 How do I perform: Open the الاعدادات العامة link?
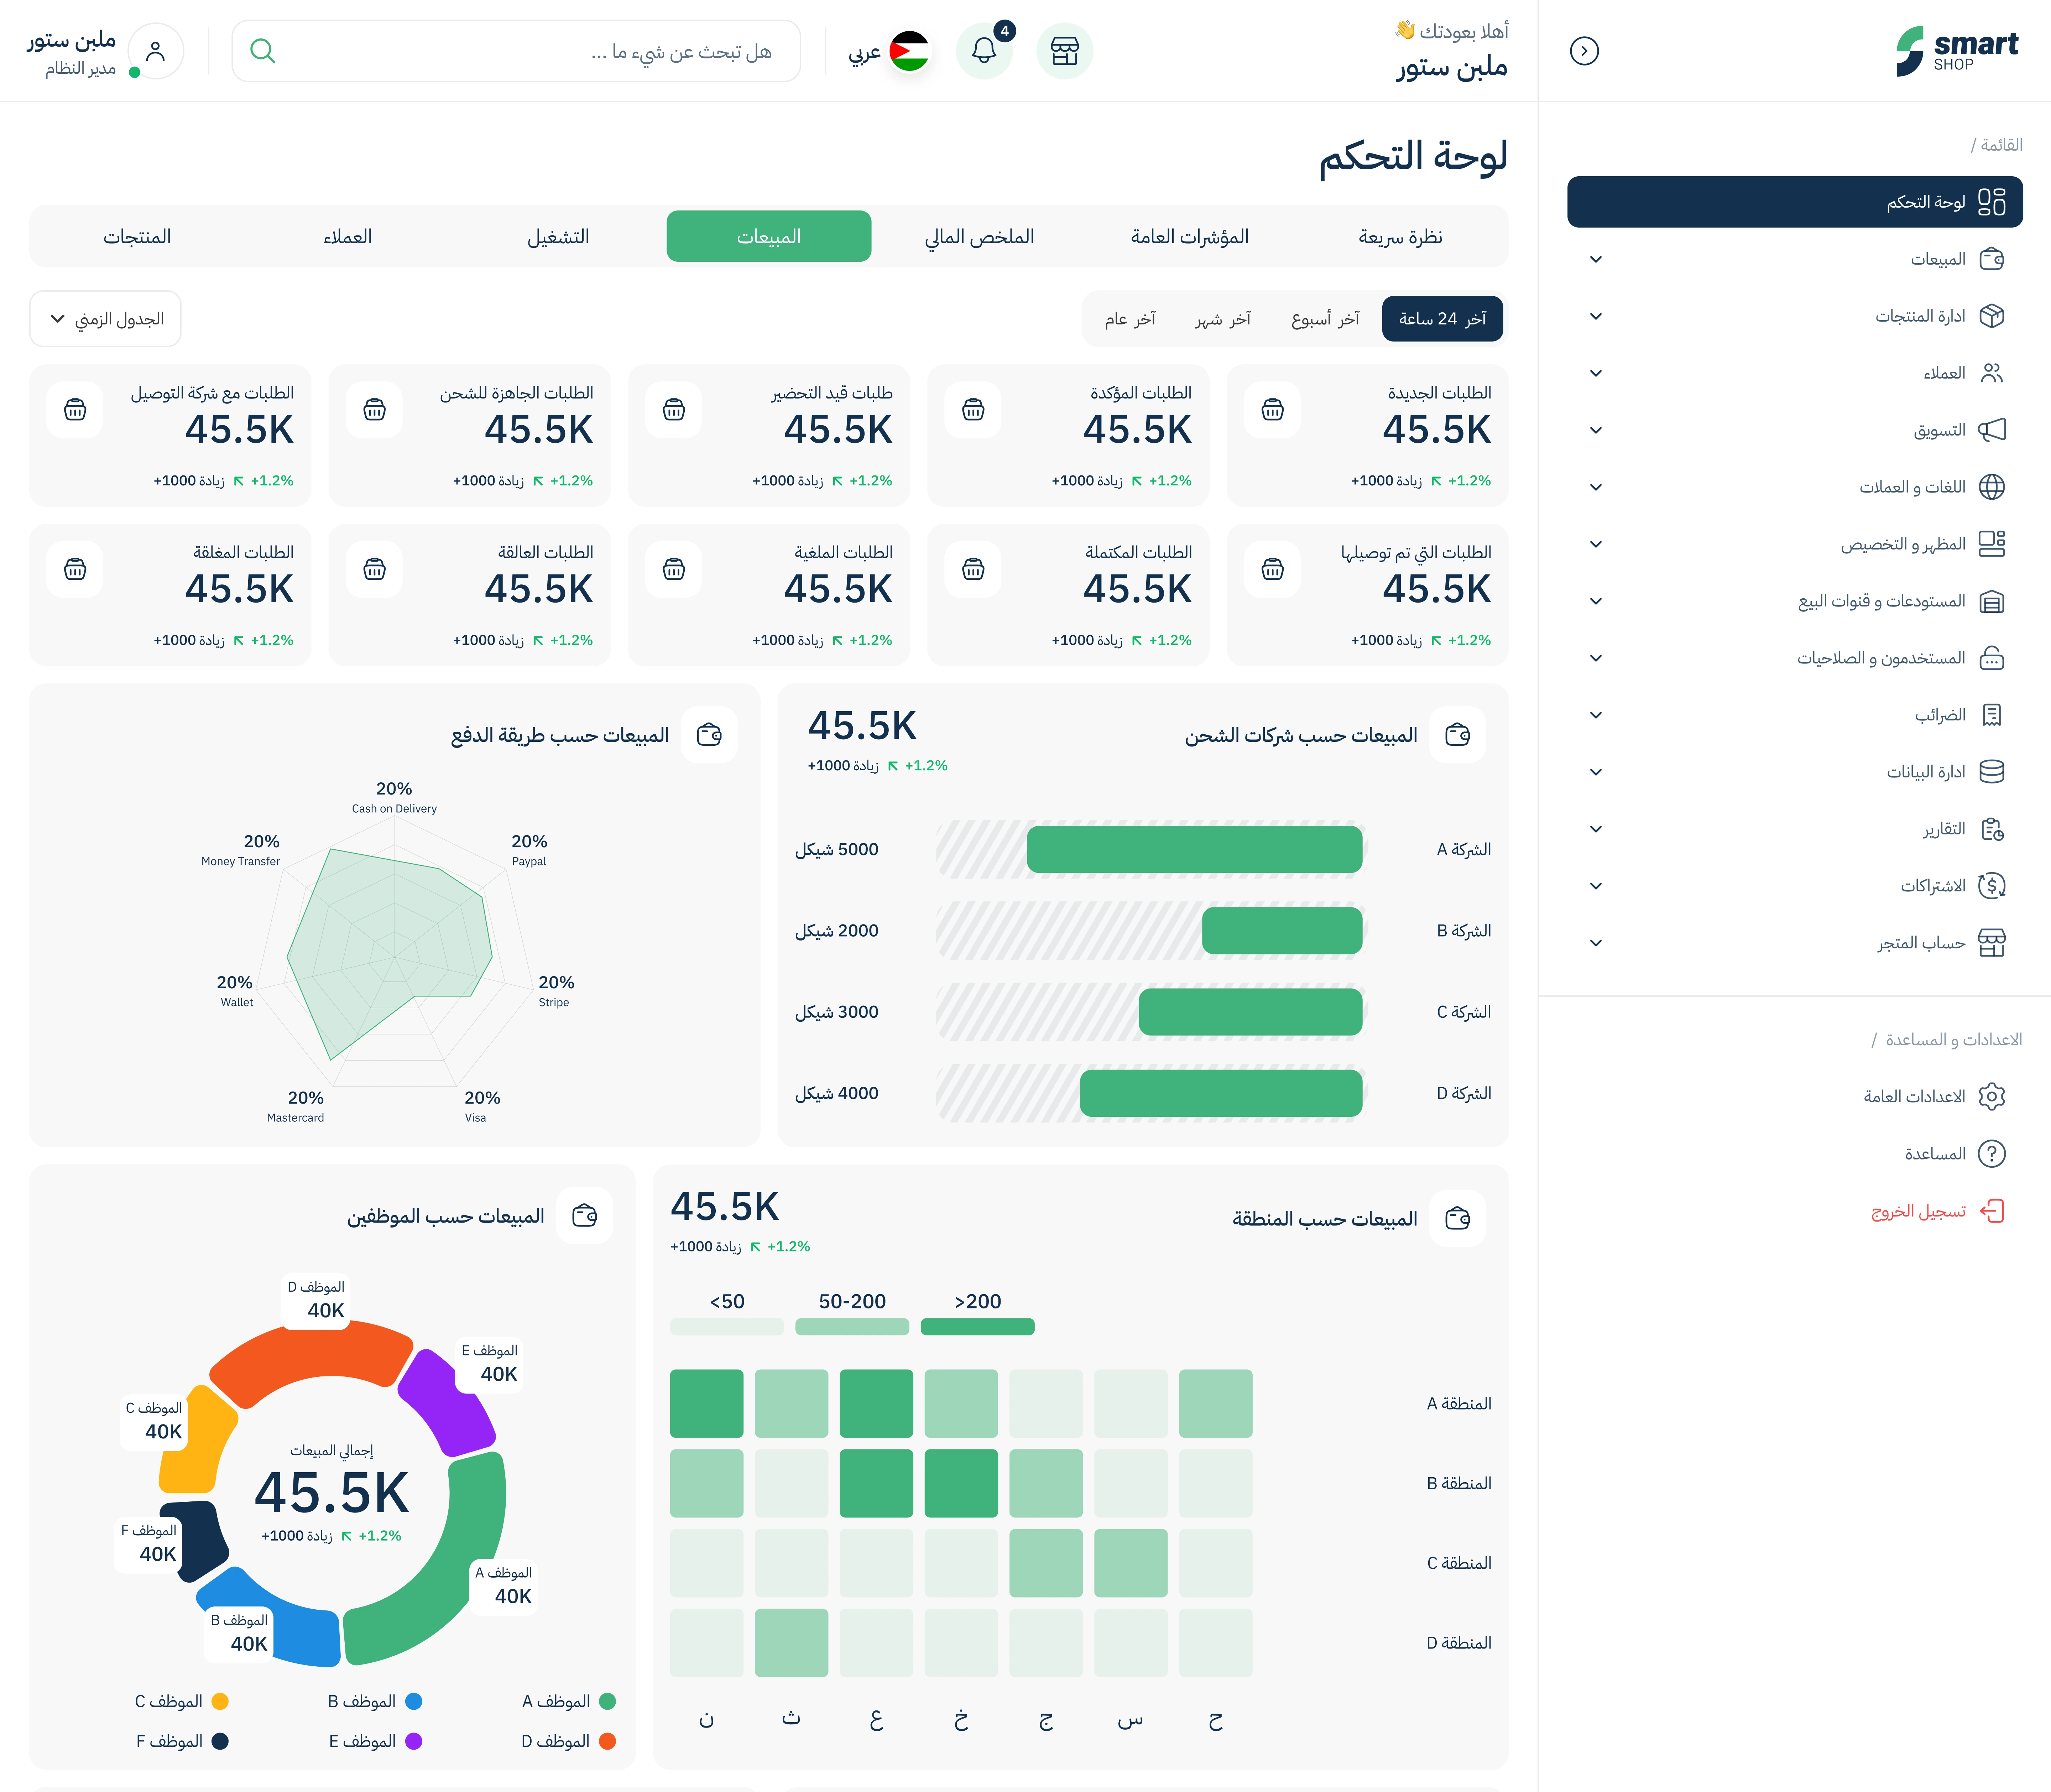[x=1914, y=1097]
